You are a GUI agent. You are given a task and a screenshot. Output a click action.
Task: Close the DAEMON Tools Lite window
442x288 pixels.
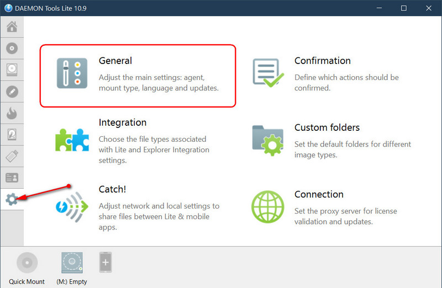[x=429, y=8]
